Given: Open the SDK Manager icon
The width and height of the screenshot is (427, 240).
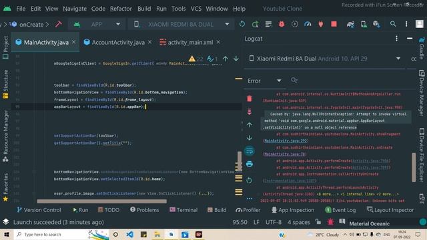Looking at the screenshot, I should click(x=377, y=24).
